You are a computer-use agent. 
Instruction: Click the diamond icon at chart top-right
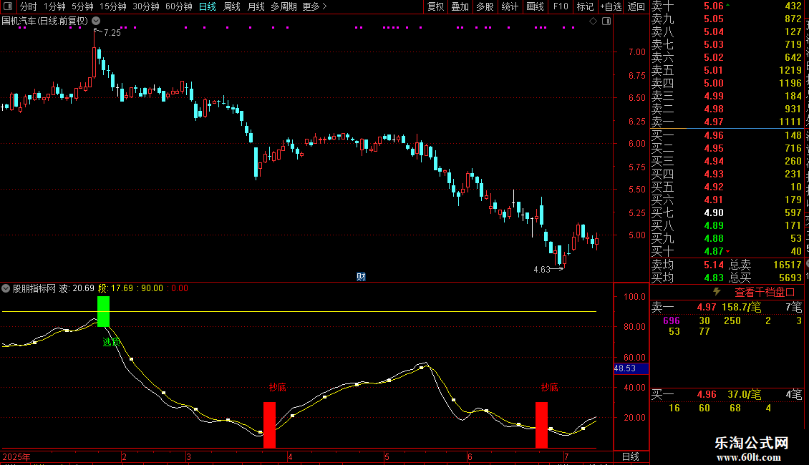pyautogui.click(x=594, y=21)
